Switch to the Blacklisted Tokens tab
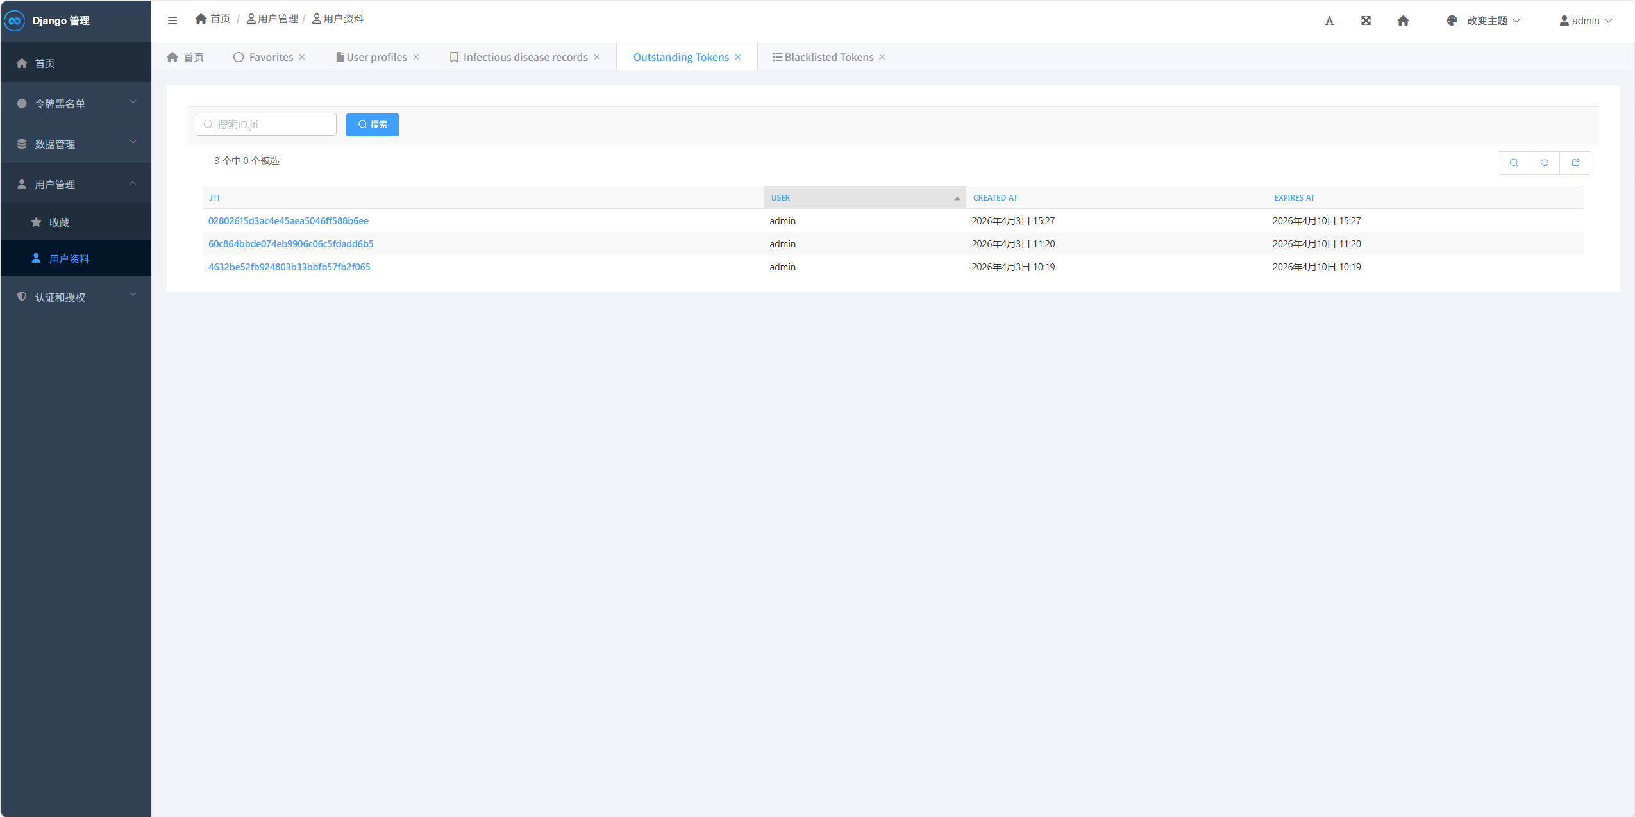The width and height of the screenshot is (1635, 817). [828, 57]
